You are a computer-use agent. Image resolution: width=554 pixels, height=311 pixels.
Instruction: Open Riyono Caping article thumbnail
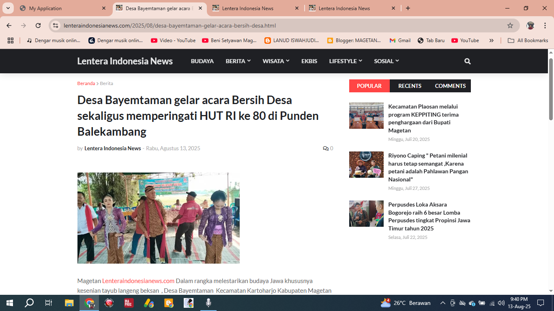[366, 165]
